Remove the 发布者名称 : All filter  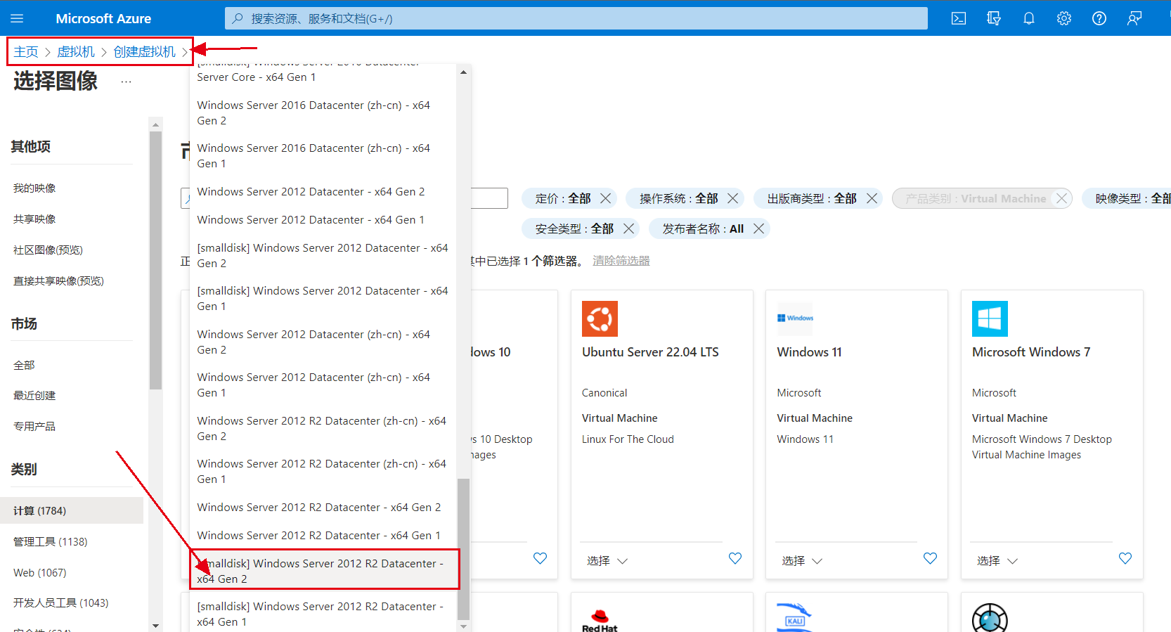click(758, 228)
